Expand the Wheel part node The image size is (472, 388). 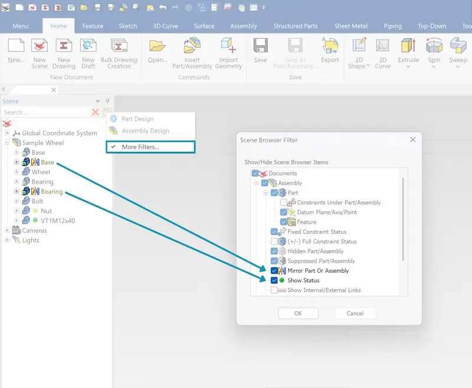17,172
